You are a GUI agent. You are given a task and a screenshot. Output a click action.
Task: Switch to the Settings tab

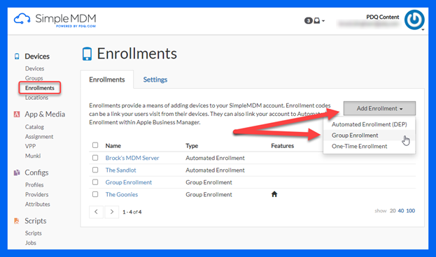coord(155,80)
